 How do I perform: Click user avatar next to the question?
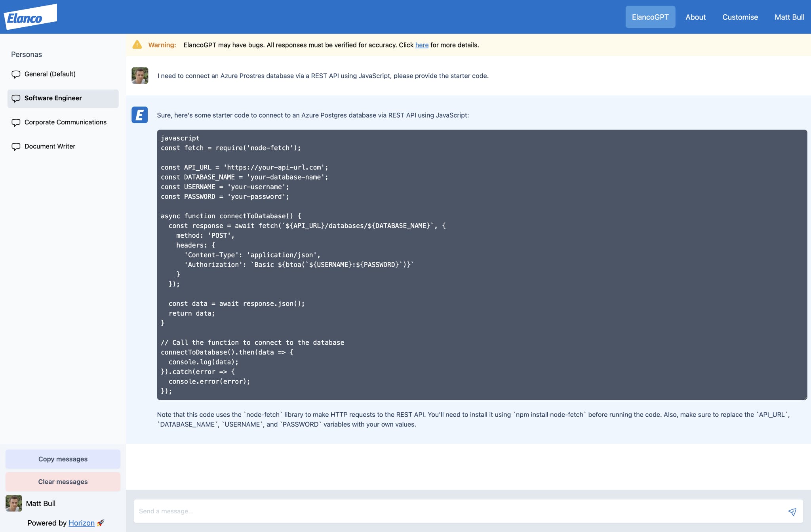140,76
